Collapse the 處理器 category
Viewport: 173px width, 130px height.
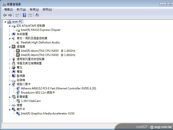tap(10, 47)
